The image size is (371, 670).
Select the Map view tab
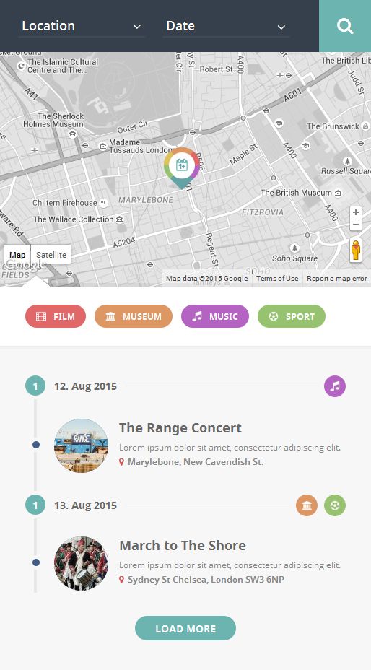17,255
